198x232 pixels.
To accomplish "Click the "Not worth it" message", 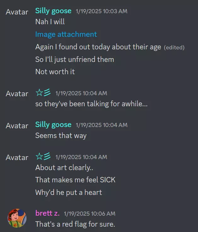I will [55, 72].
